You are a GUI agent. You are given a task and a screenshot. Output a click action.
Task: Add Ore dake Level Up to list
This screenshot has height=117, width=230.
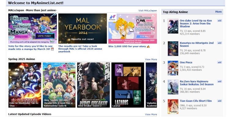tap(219, 21)
